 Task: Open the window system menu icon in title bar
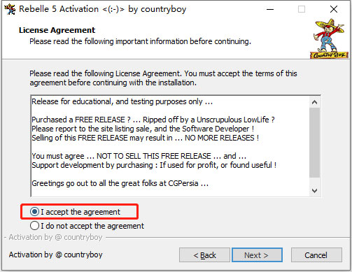[x=10, y=9]
